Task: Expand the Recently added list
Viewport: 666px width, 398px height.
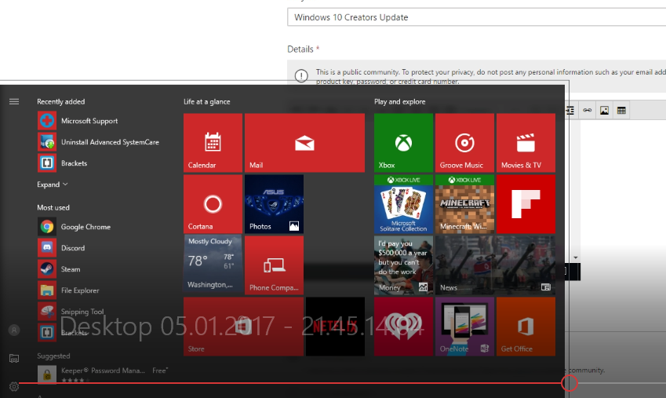Action: [53, 184]
